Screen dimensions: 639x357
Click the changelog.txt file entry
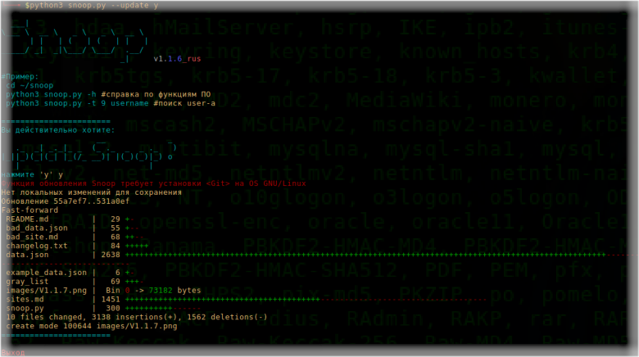(37, 246)
